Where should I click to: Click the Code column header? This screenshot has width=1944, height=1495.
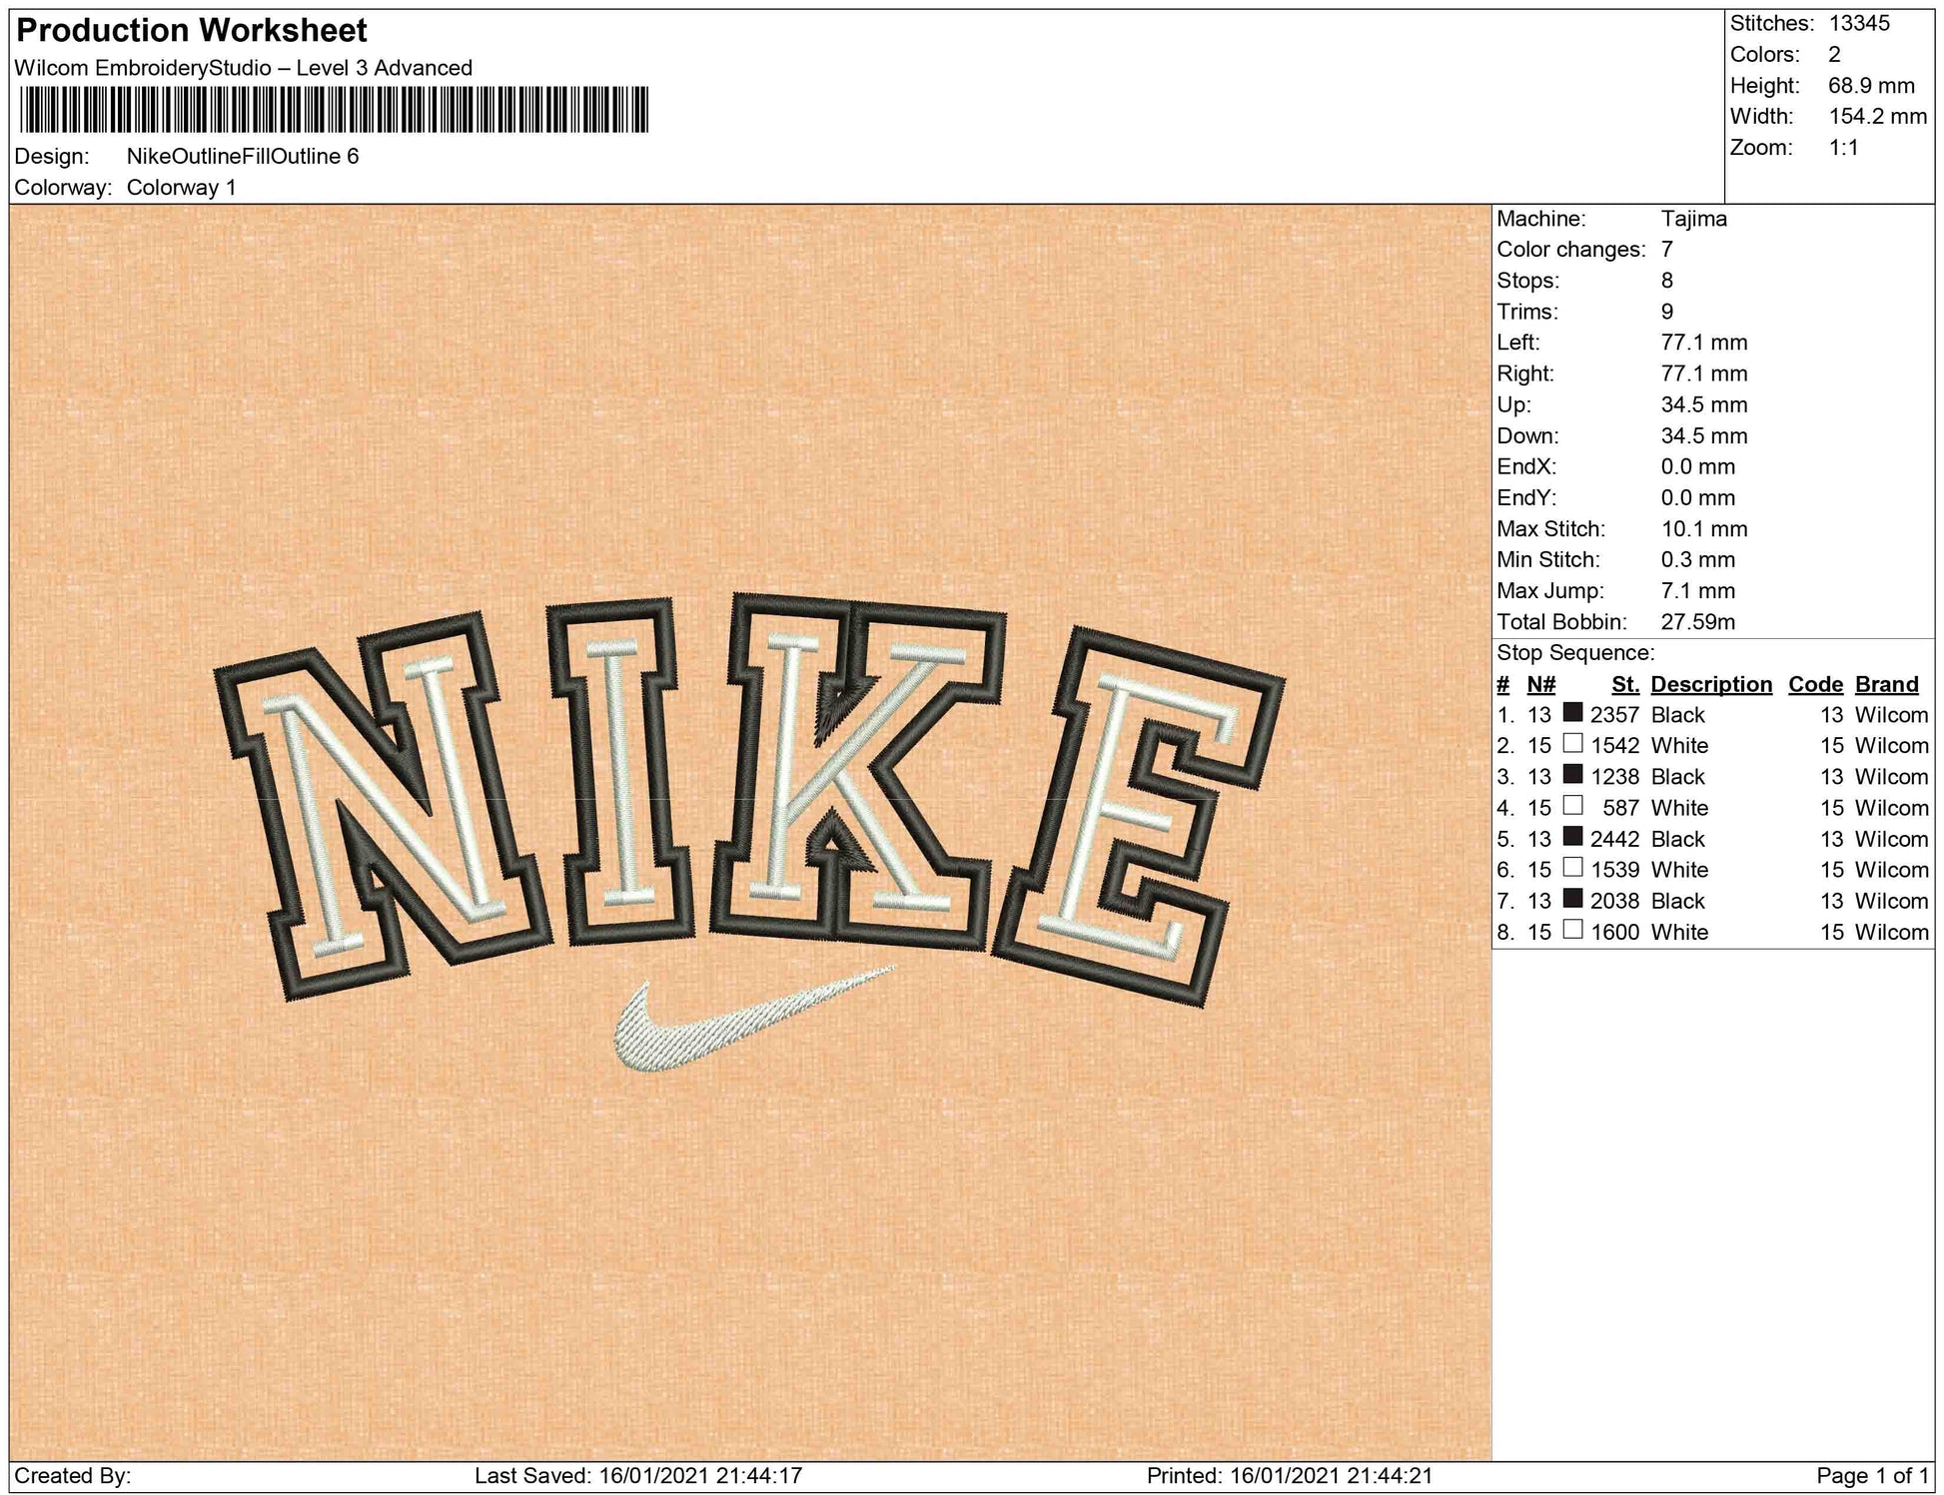tap(1814, 684)
